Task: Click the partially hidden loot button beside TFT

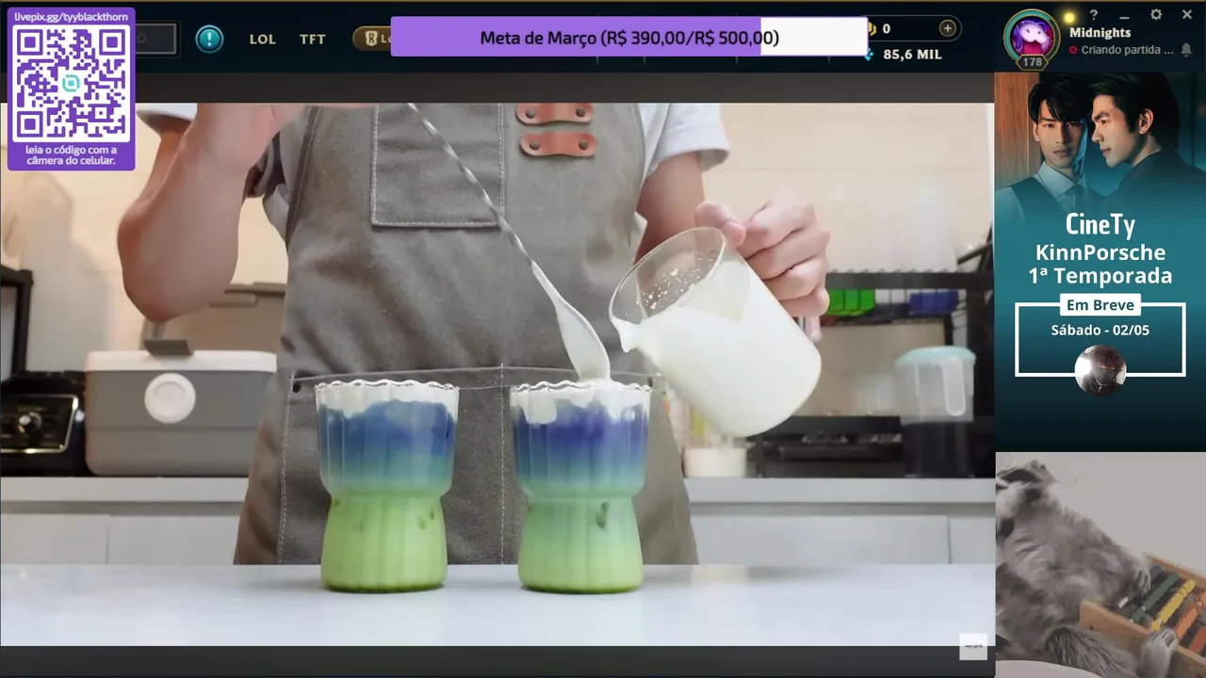Action: click(372, 39)
